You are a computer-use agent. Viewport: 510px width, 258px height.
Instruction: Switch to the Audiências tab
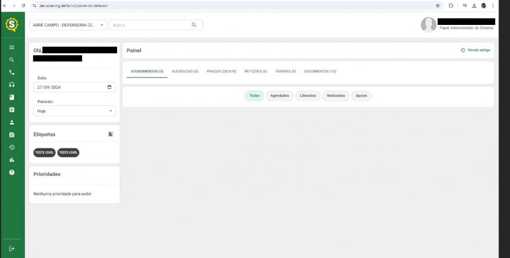pos(185,71)
